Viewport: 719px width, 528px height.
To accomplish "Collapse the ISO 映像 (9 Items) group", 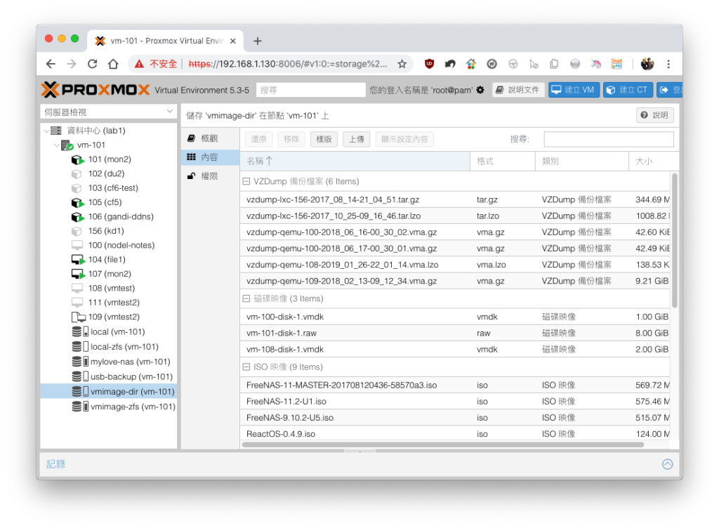I will click(x=246, y=367).
